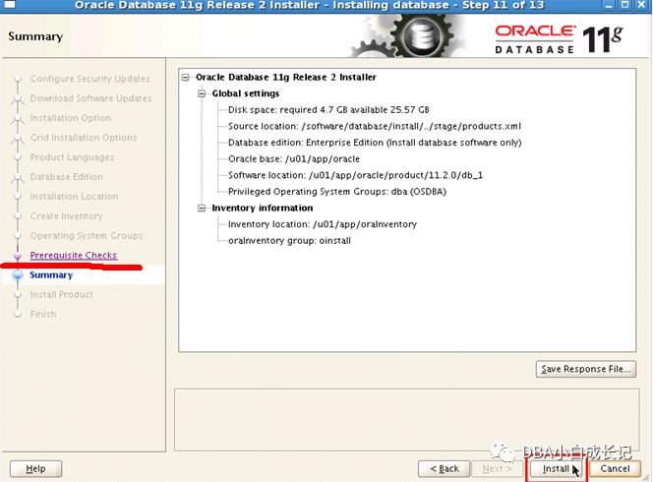Collapse the Global settings tree node
The image size is (653, 482).
(202, 93)
